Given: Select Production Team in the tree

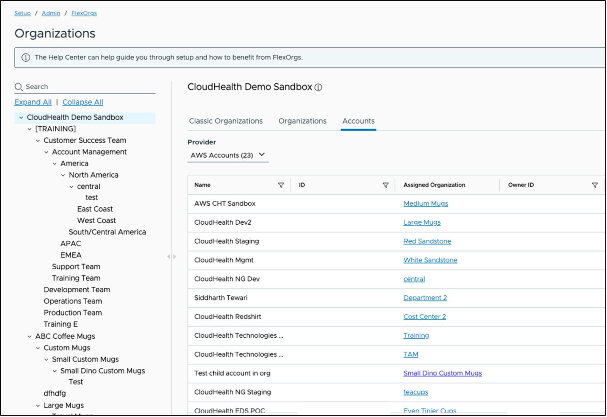Looking at the screenshot, I should [x=73, y=313].
